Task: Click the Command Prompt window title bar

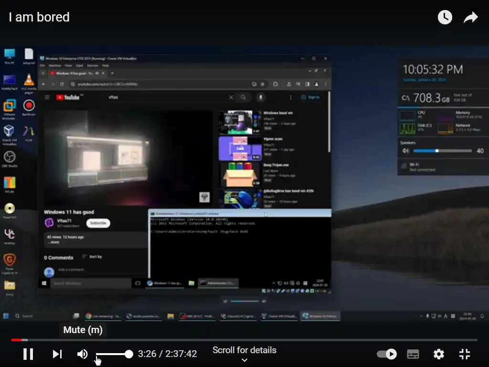Action: point(240,214)
